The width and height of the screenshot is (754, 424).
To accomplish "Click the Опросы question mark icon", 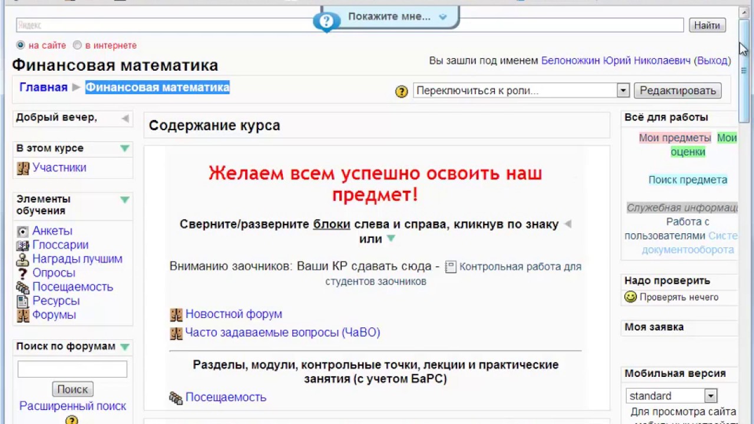I will point(23,273).
